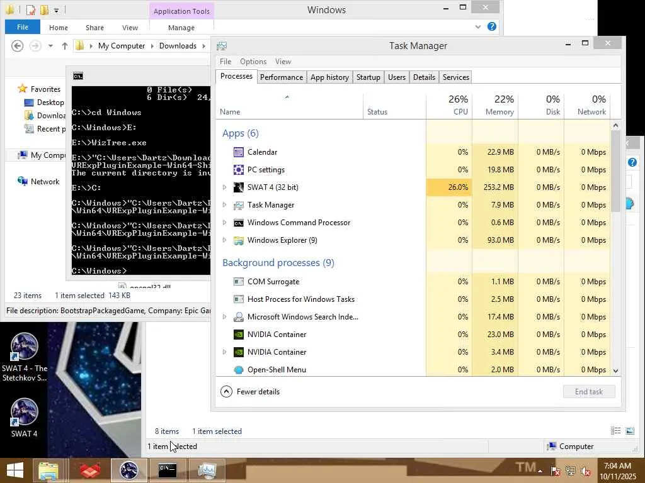Sort processes by Network column
The width and height of the screenshot is (645, 483).
click(x=588, y=105)
